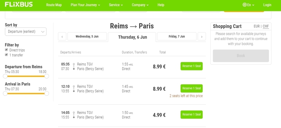Expand the Service menu
This screenshot has width=281, height=128.
coord(116,5)
